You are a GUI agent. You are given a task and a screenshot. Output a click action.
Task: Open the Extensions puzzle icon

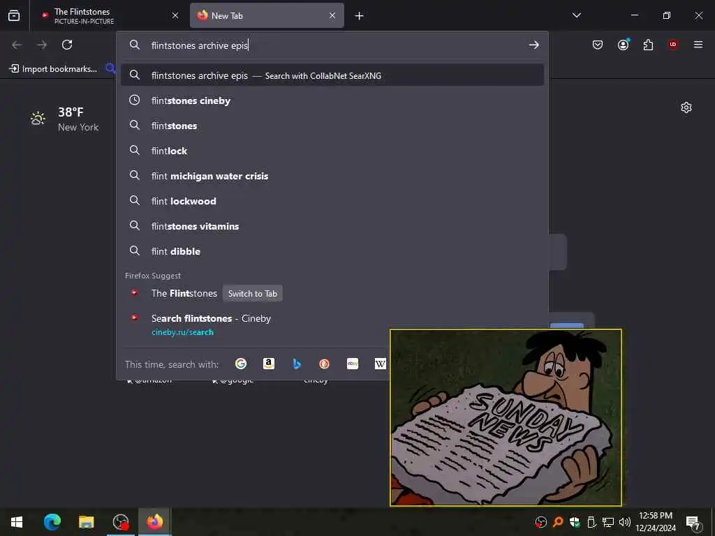pos(648,45)
